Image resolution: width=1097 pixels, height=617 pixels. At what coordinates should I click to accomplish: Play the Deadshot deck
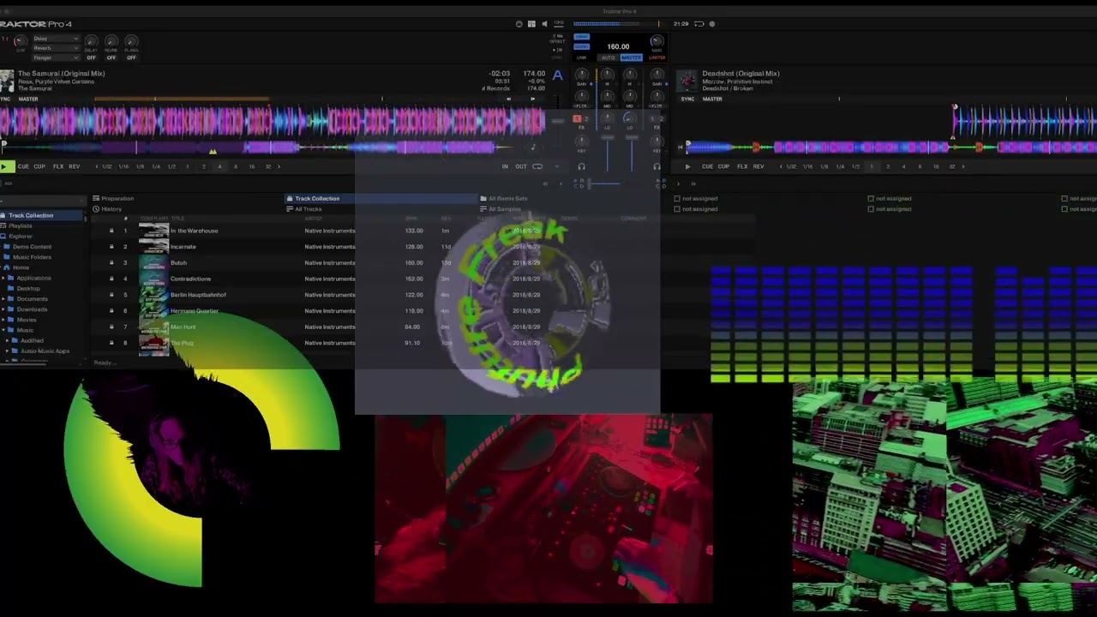tap(687, 166)
